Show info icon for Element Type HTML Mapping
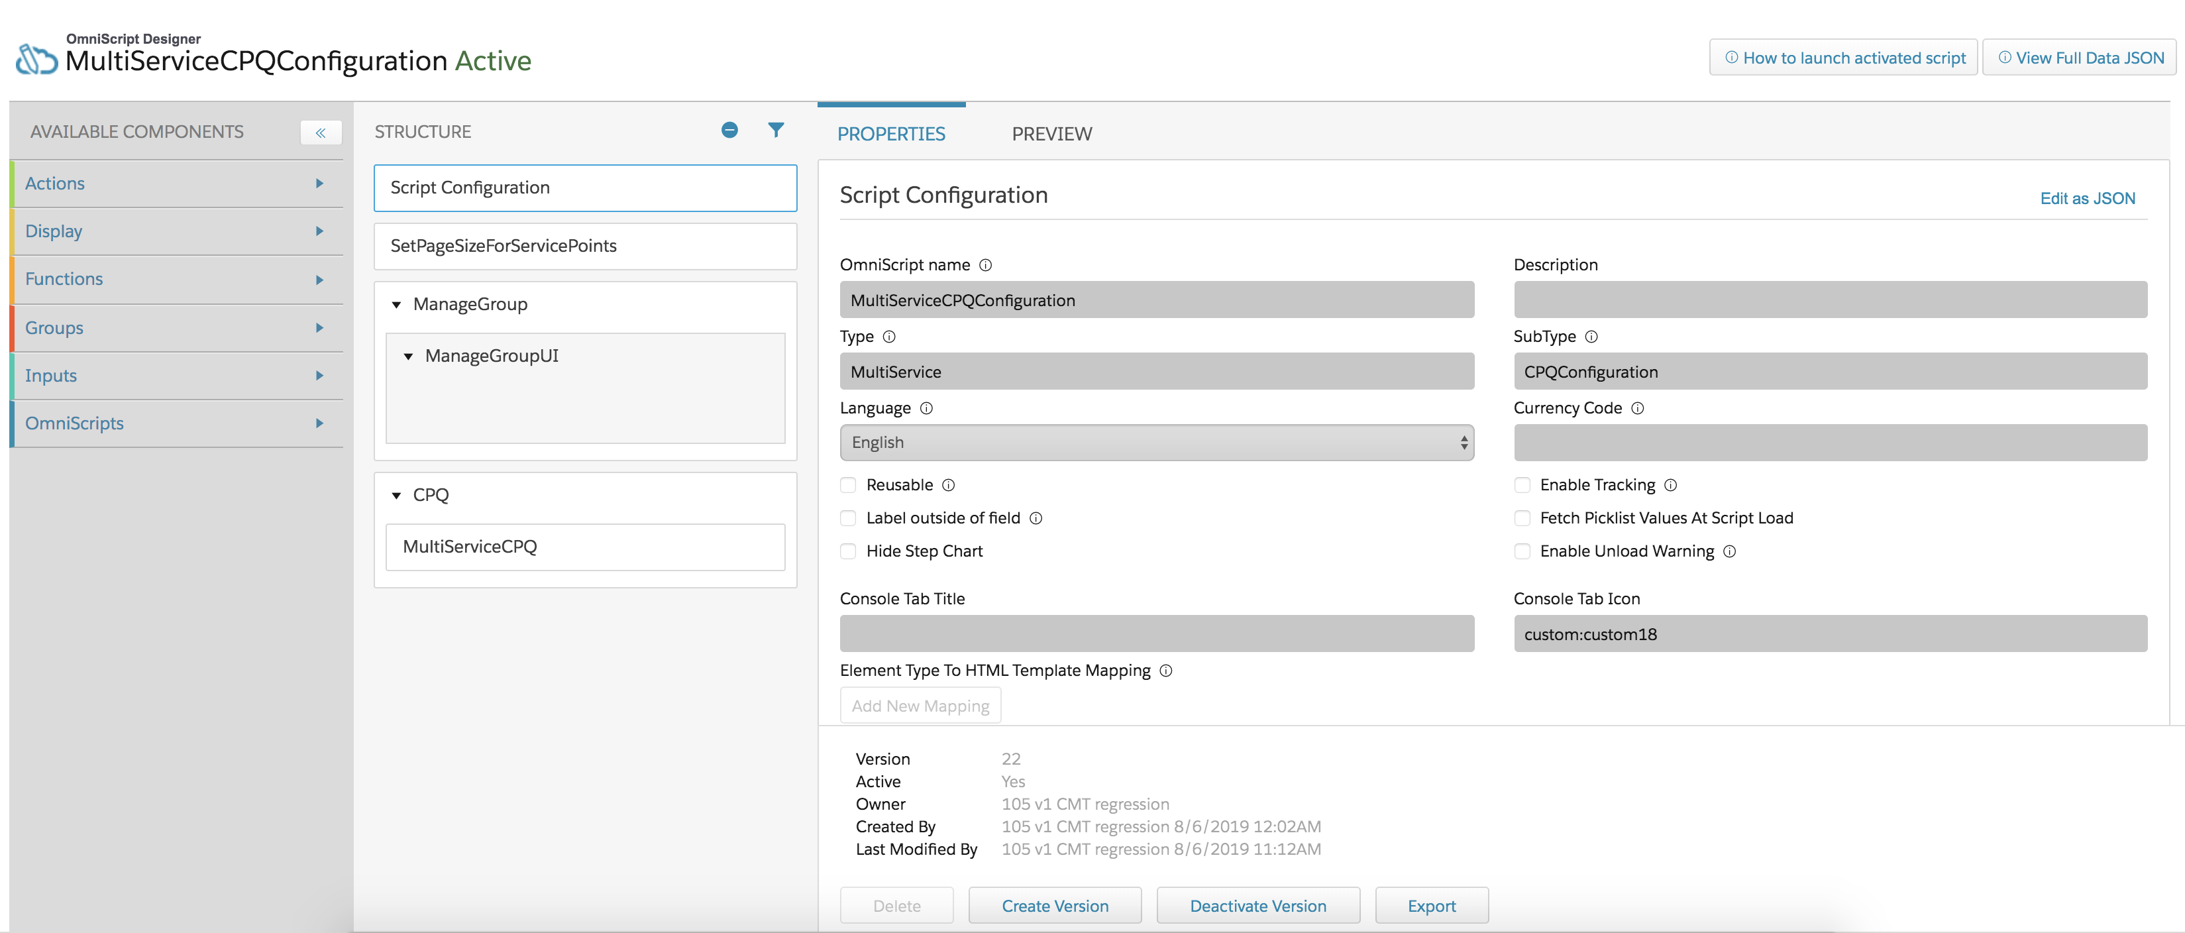 click(1166, 671)
